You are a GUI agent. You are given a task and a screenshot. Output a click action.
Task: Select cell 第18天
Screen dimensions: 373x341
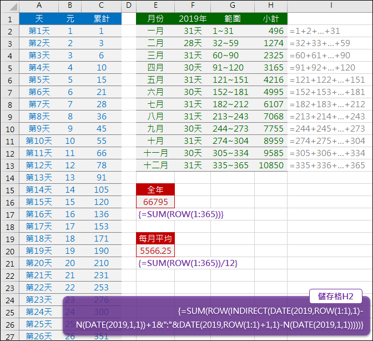(x=39, y=239)
